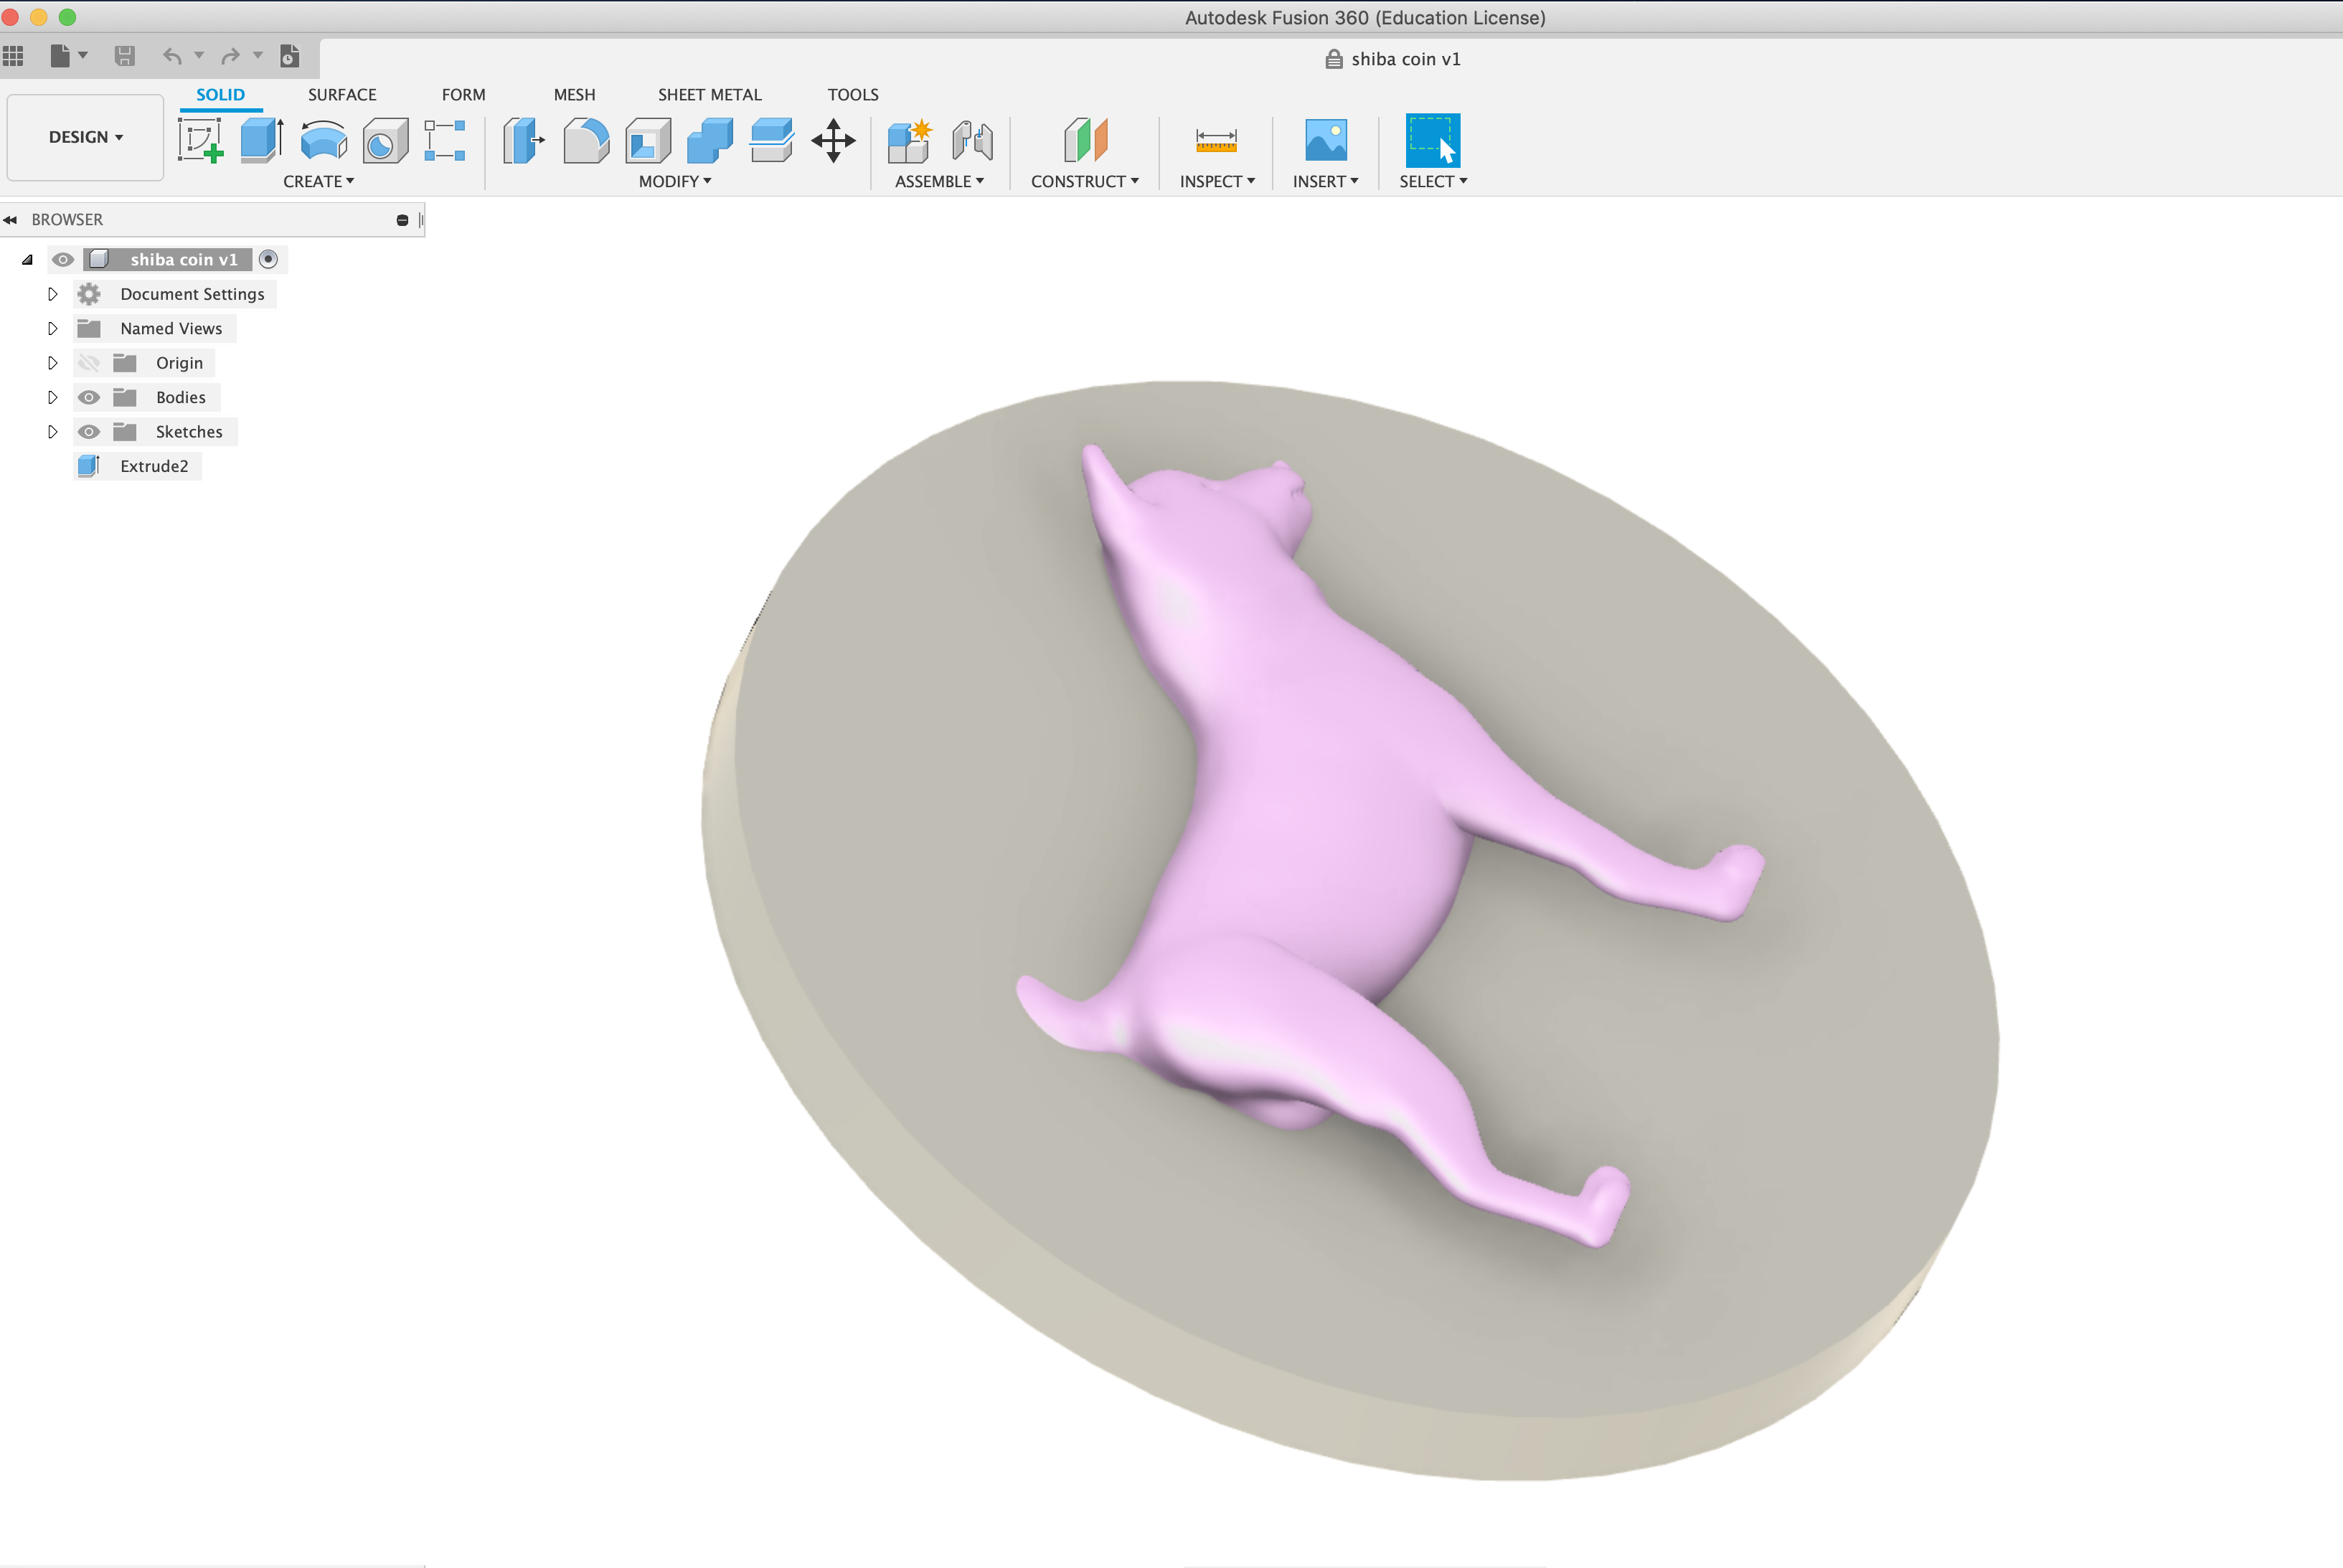The height and width of the screenshot is (1568, 2343).
Task: Switch to the MESH tab
Action: 575,95
